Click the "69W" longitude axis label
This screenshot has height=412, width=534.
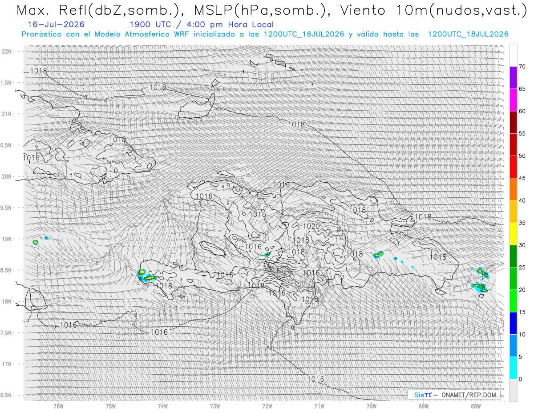pyautogui.click(x=424, y=406)
